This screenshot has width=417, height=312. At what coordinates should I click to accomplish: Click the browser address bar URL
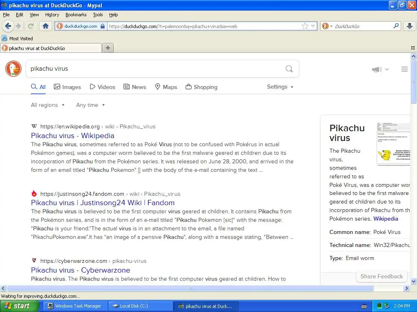point(204,26)
